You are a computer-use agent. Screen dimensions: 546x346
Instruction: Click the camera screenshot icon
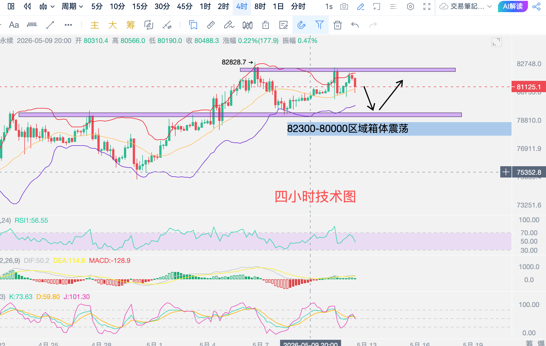(x=344, y=7)
